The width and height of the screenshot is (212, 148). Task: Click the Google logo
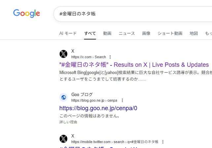[x=26, y=13]
